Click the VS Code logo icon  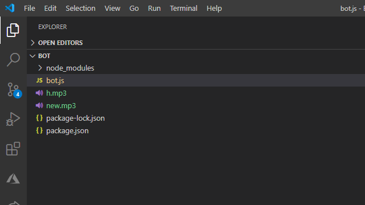click(x=10, y=8)
